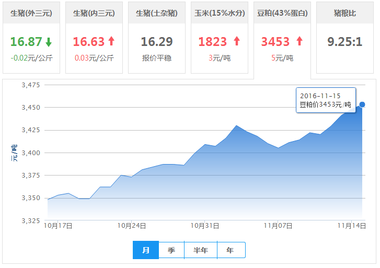Screen dimensions: 380x268
Task: Click the 16.63 price value
Action: coord(89,42)
